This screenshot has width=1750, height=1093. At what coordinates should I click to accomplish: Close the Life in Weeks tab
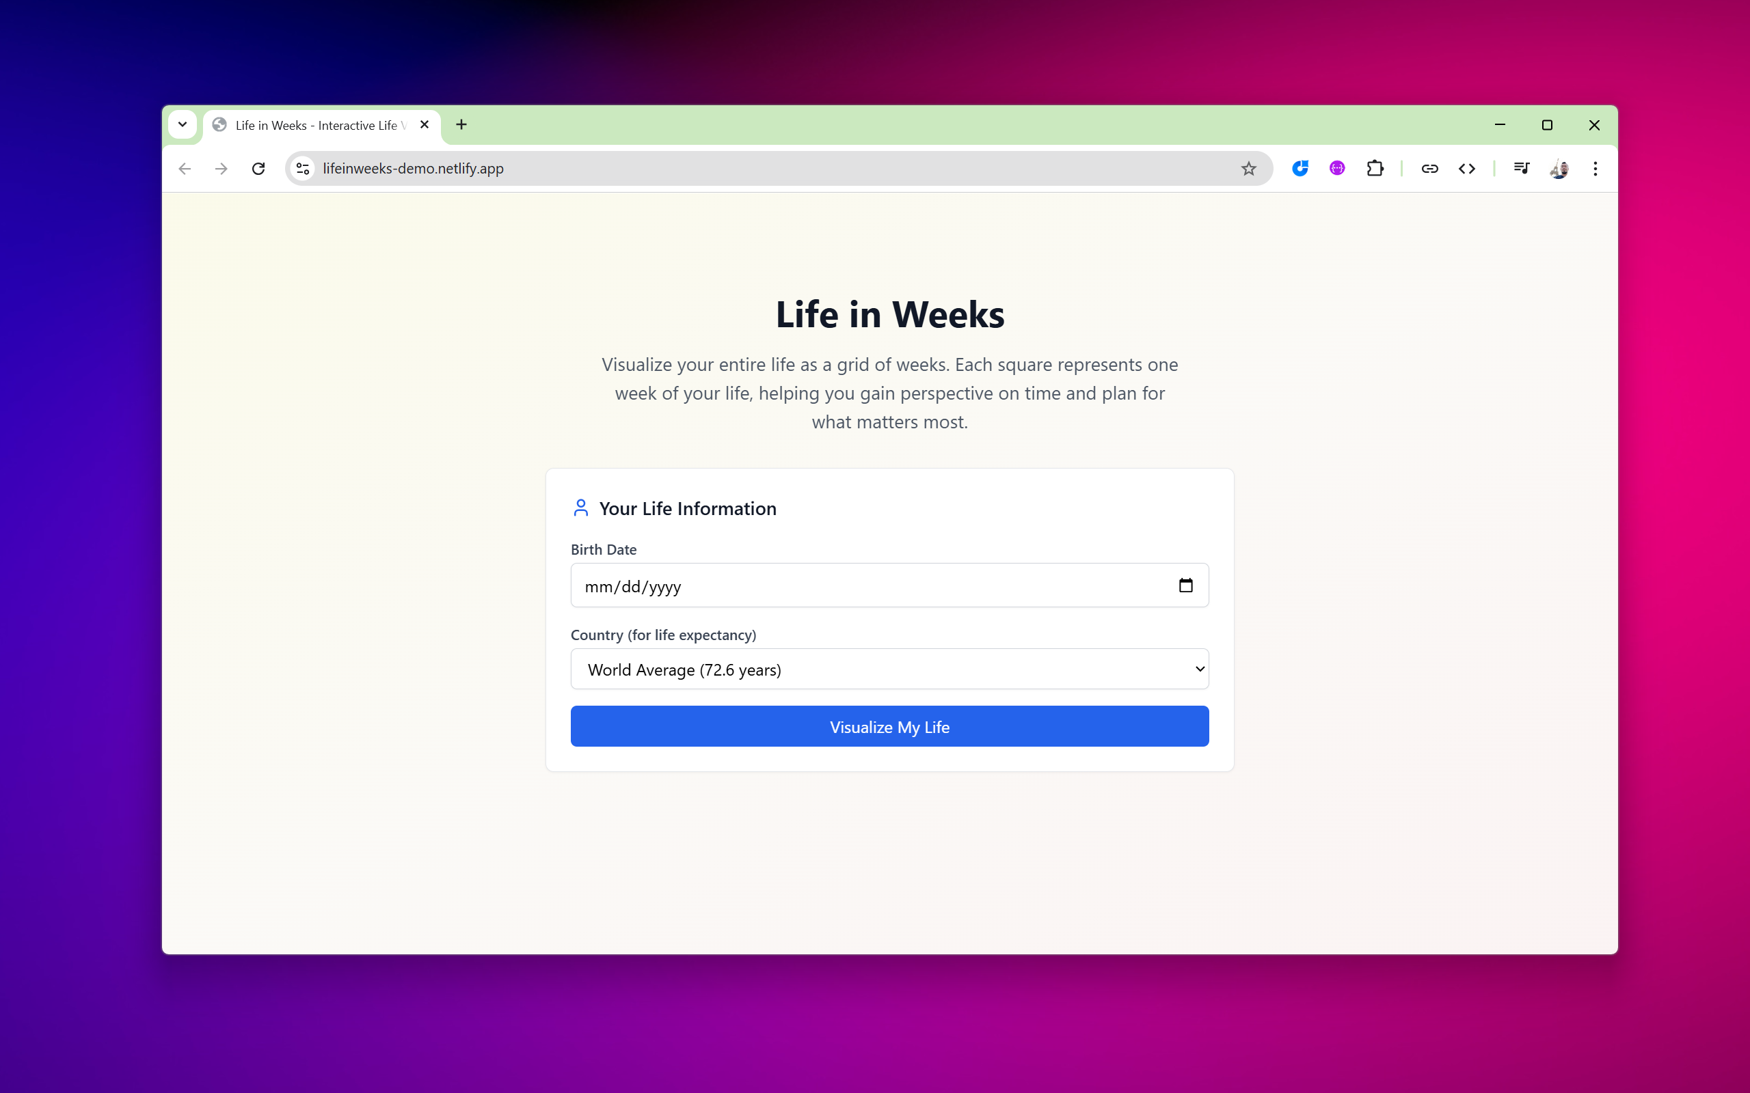pos(425,124)
